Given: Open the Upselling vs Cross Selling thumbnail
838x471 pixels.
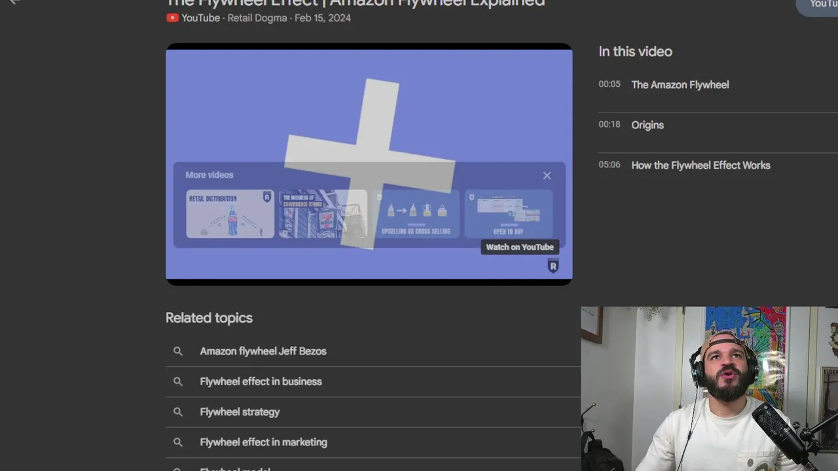Looking at the screenshot, I should (x=416, y=214).
